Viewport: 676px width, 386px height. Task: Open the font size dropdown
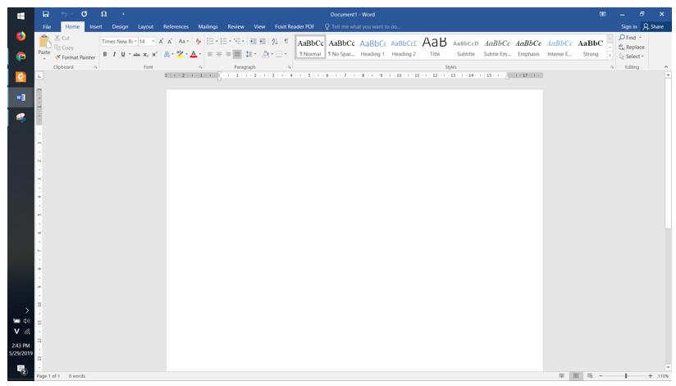click(153, 41)
